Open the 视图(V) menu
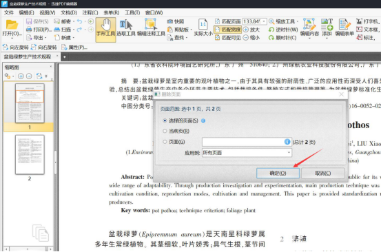Screen dimensions: 381x252 pyautogui.click(x=48, y=12)
